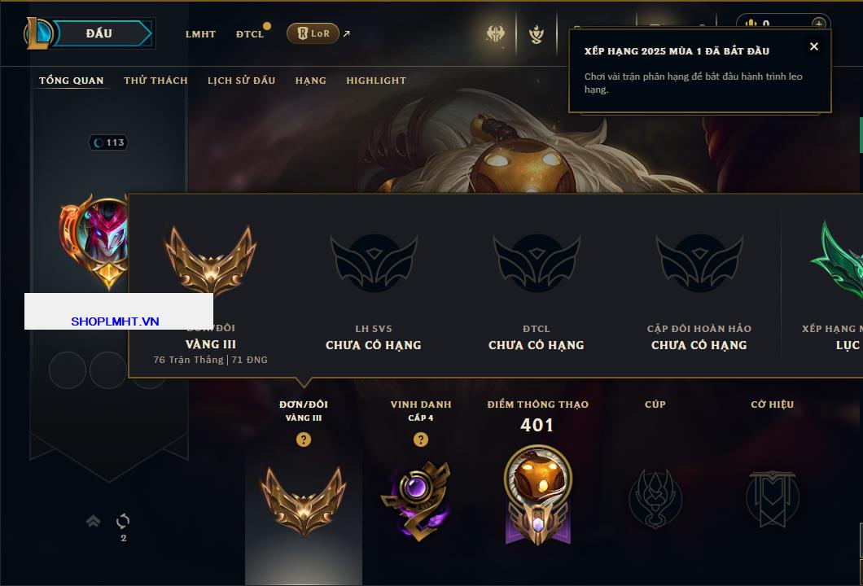
Task: Click the SHOPLMHT.VN link
Action: [115, 321]
